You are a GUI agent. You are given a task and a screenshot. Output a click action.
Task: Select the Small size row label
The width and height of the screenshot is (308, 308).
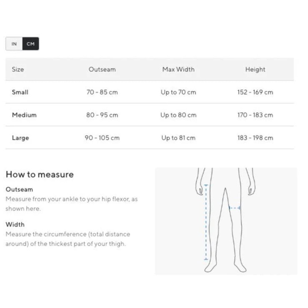pos(20,92)
